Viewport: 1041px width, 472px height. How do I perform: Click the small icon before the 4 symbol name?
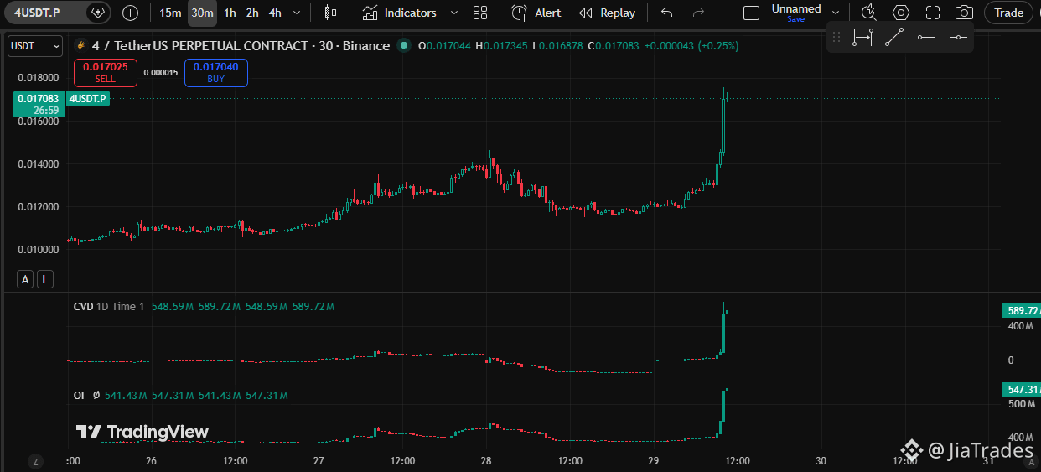click(81, 46)
